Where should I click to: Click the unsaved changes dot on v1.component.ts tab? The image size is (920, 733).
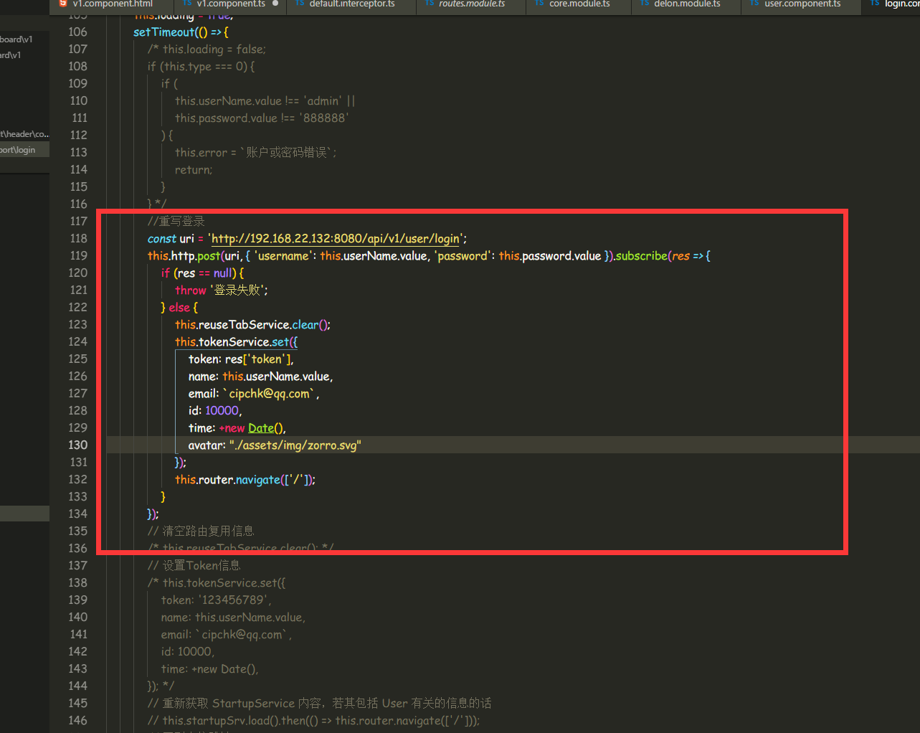(x=276, y=4)
